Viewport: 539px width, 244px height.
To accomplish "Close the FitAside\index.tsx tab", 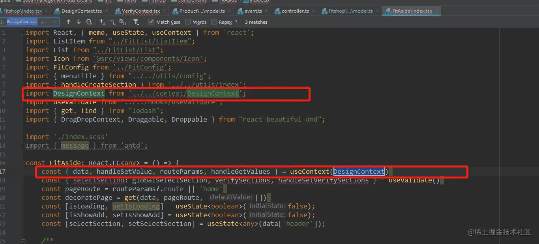I will click(x=437, y=11).
